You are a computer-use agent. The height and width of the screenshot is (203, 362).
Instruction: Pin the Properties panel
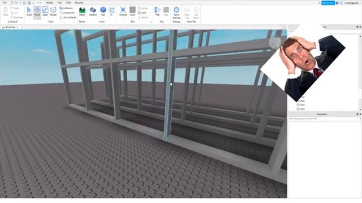[x=357, y=114]
